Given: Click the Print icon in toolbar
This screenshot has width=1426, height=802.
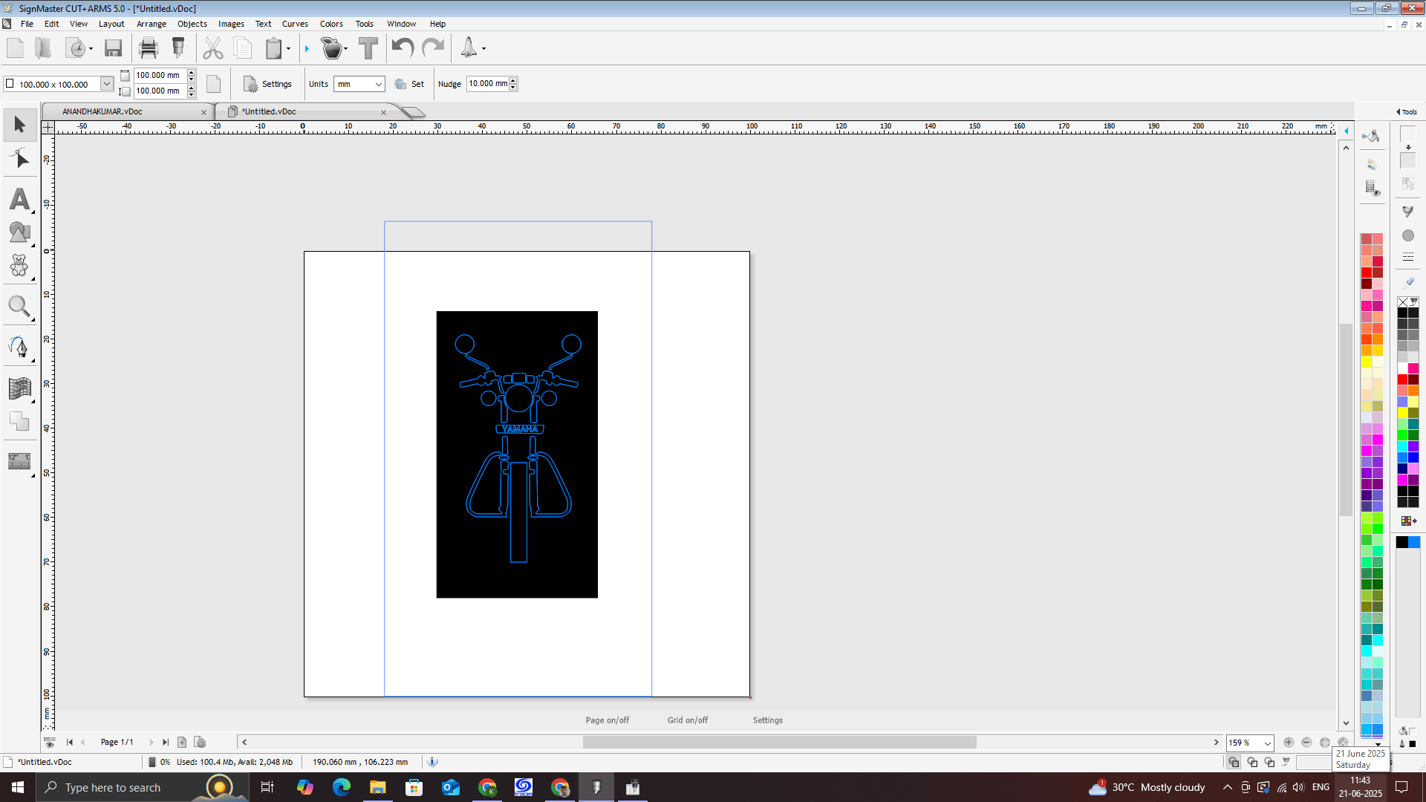Looking at the screenshot, I should point(149,48).
